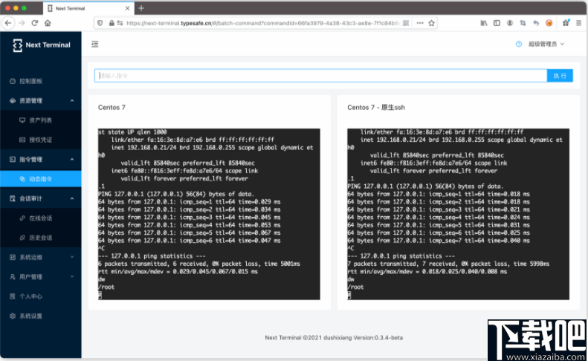Bookmark this page with star icon
The image size is (588, 361).
pyautogui.click(x=432, y=23)
